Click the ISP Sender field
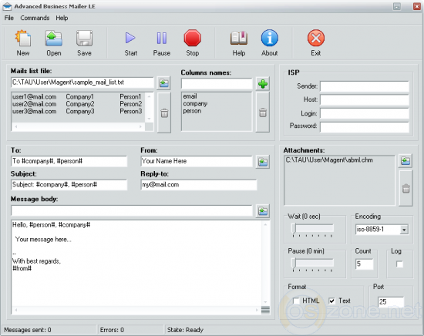 pyautogui.click(x=364, y=86)
